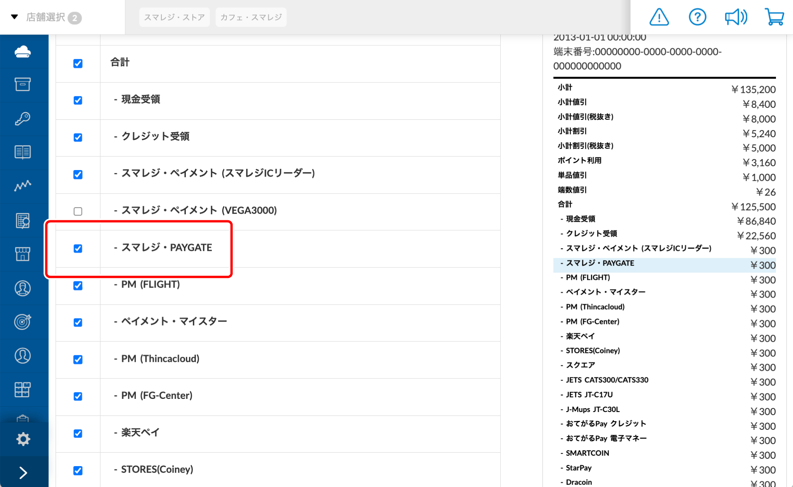Image resolution: width=793 pixels, height=487 pixels.
Task: Uncheck the STORES(Coiney) checkbox
Action: 78,470
